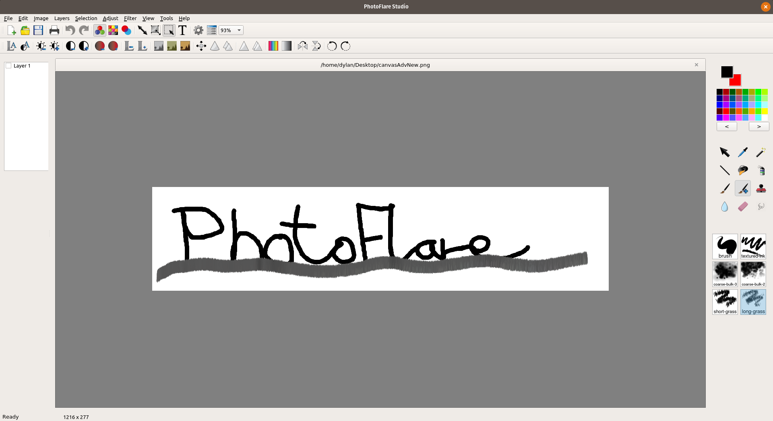This screenshot has width=773, height=421.
Task: Click the increase contrast half-circle icon
Action: pyautogui.click(x=84, y=46)
